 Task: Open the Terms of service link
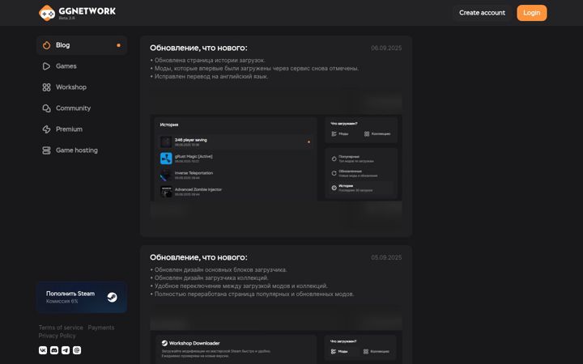61,328
